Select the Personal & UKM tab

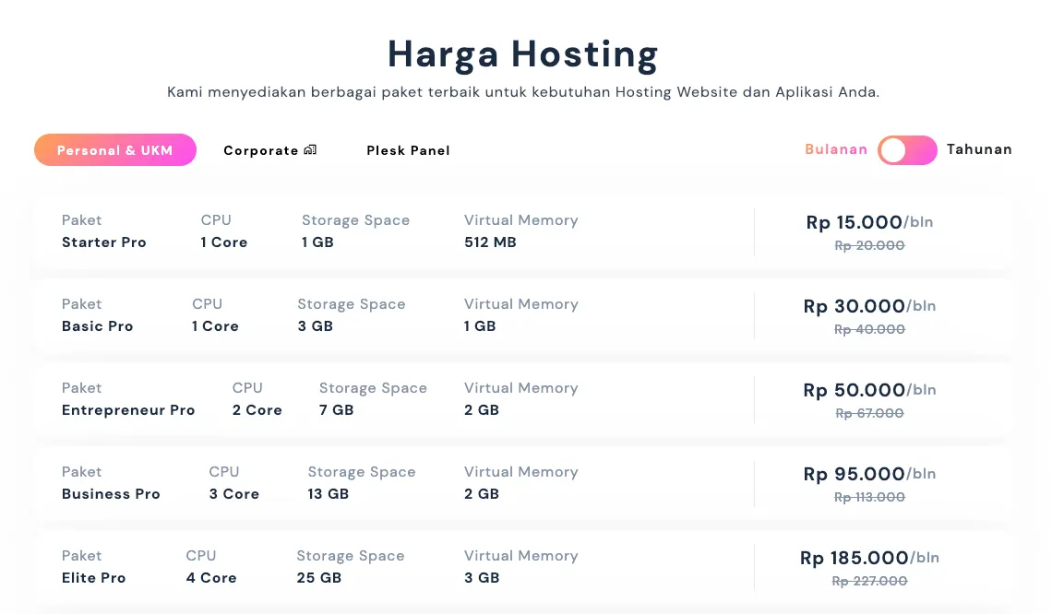115,150
